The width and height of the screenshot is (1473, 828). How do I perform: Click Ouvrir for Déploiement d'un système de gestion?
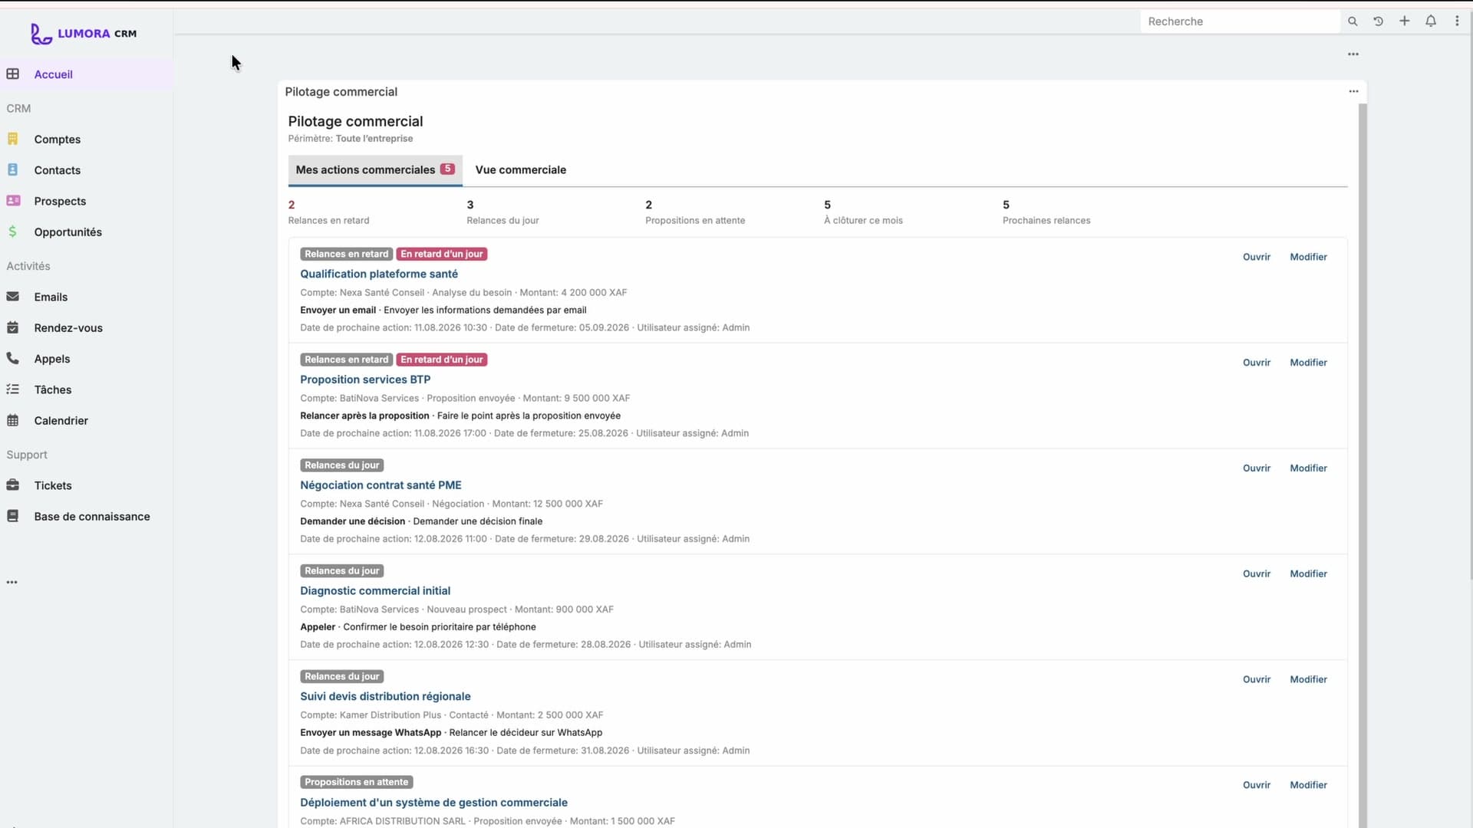(x=1257, y=786)
